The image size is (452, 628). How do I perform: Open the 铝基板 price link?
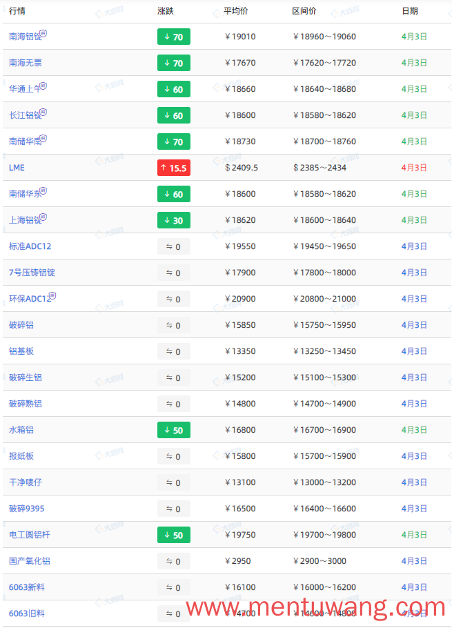pos(21,351)
